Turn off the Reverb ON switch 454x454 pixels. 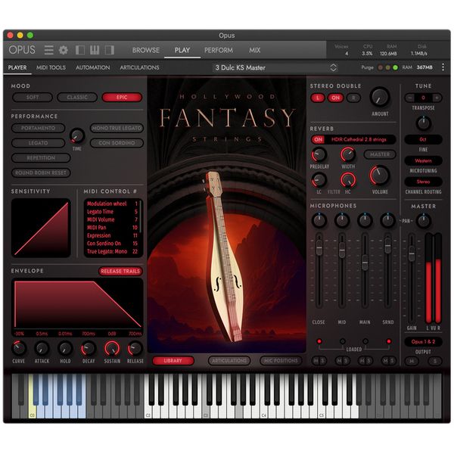coord(318,139)
